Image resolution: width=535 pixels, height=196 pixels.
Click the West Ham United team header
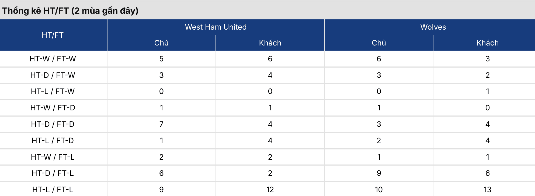(x=216, y=27)
